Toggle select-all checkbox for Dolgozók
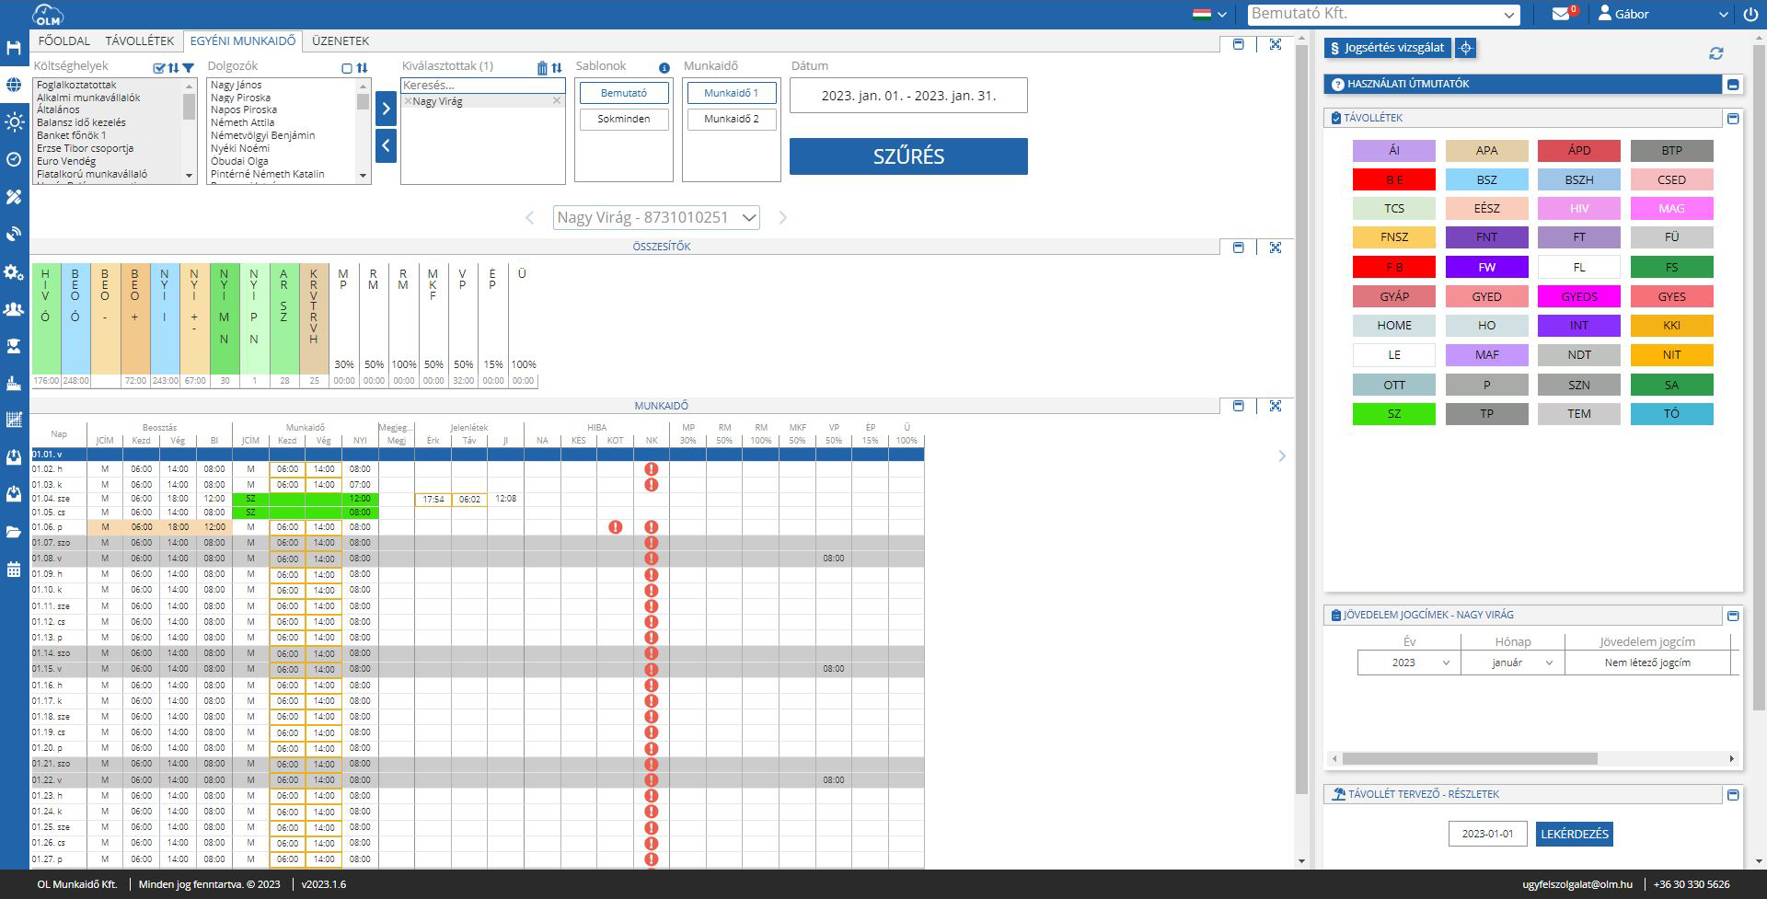Screen dimensions: 1767x899 pos(347,67)
